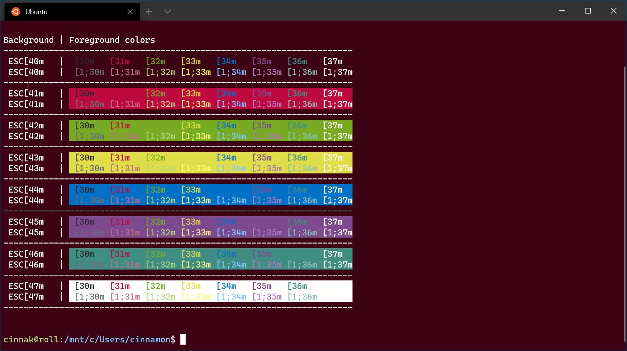627x351 pixels.
Task: Switch to the Ubuntu tab
Action: (71, 12)
